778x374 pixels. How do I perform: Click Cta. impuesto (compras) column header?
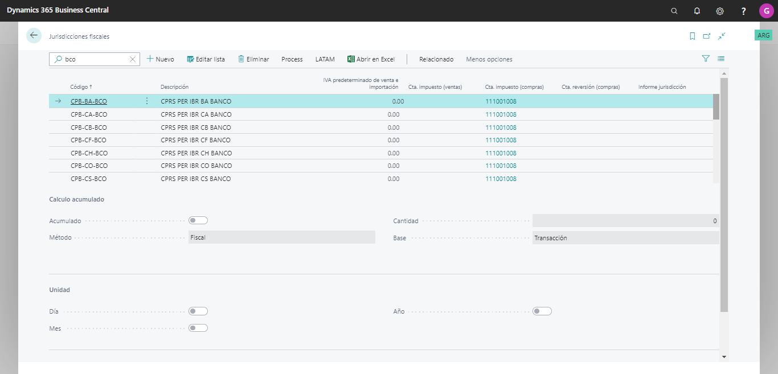pyautogui.click(x=514, y=87)
